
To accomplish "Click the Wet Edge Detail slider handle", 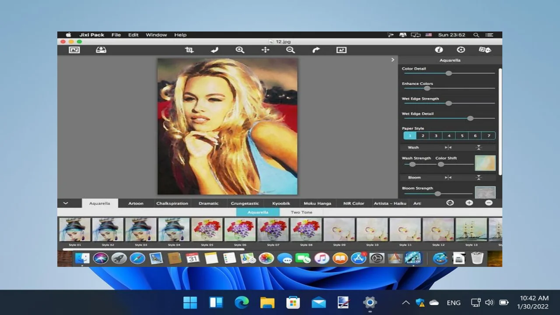I will click(x=470, y=118).
